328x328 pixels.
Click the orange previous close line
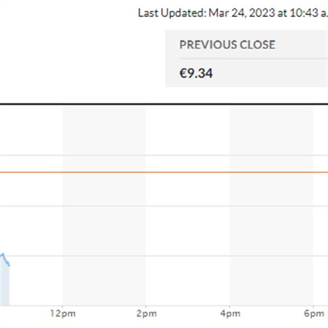tap(164, 172)
